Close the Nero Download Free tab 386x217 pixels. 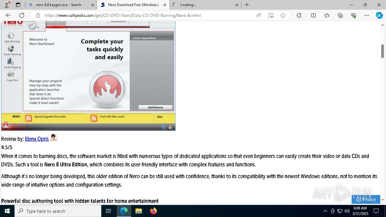pos(165,5)
